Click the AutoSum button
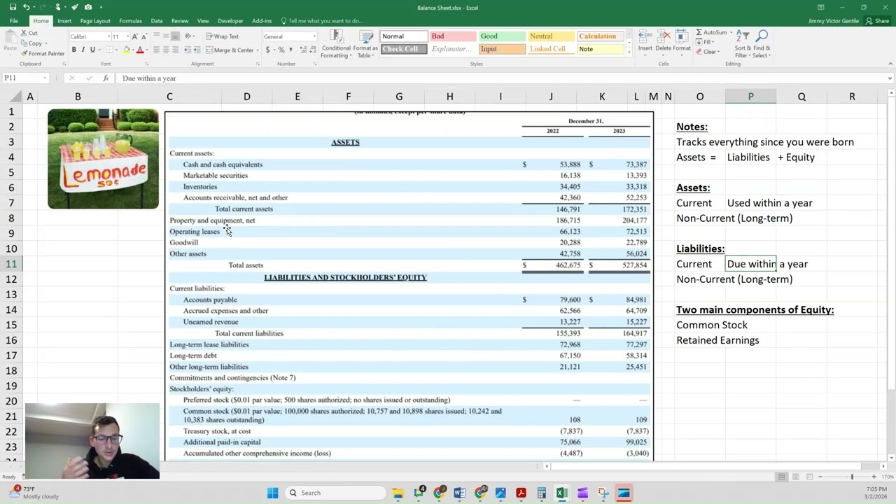 point(712,32)
